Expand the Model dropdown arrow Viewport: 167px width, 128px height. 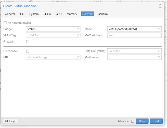(x=159, y=29)
